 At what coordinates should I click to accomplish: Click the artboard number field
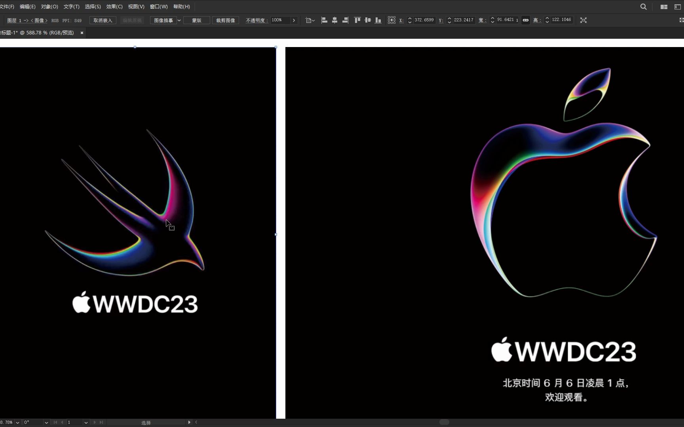point(74,422)
